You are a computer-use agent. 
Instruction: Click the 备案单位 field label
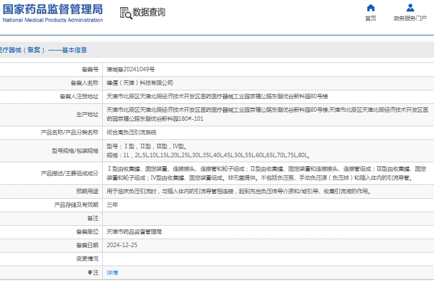87,231
